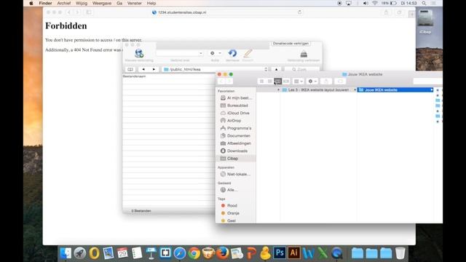This screenshot has width=466, height=262.
Task: Click the Finder window back arrow
Action: (221, 81)
